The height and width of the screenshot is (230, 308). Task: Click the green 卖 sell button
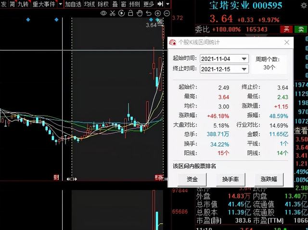pos(301,29)
